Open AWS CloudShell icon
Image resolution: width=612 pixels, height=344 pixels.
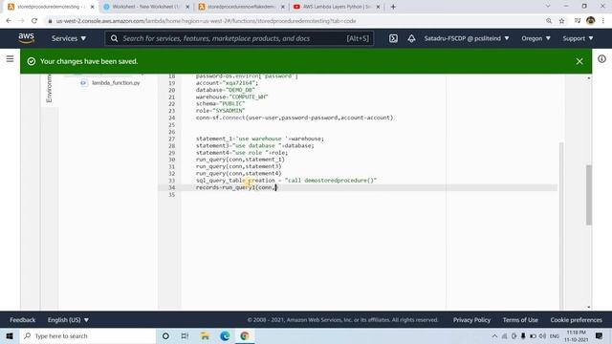(393, 38)
